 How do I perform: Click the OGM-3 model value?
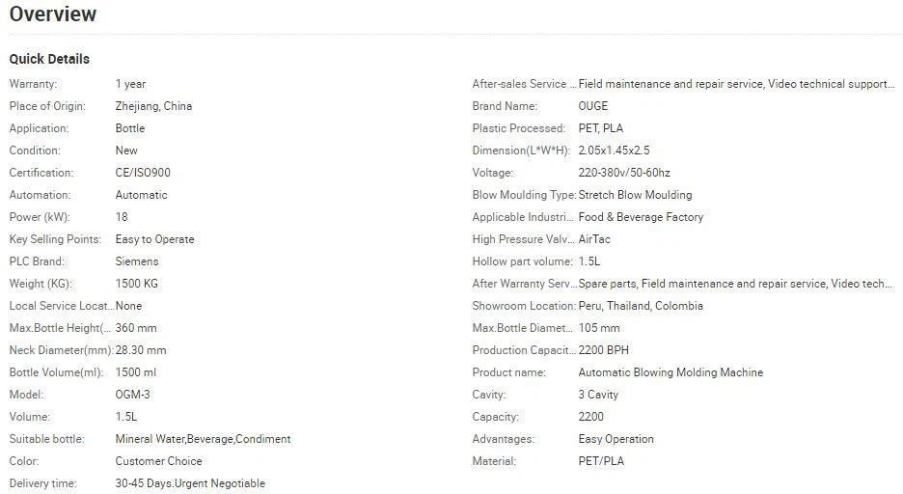[133, 395]
